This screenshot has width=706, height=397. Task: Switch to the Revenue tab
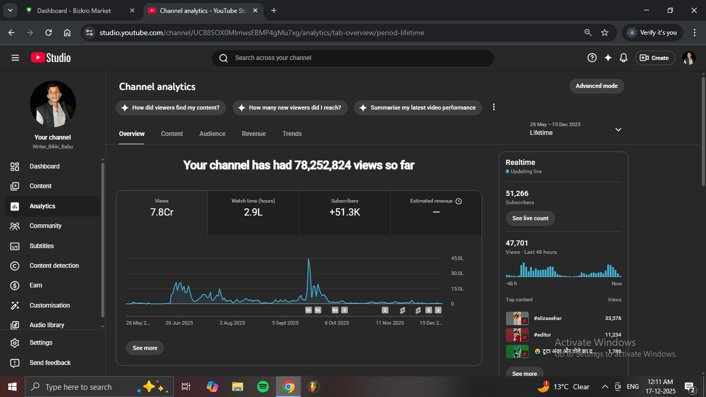254,134
